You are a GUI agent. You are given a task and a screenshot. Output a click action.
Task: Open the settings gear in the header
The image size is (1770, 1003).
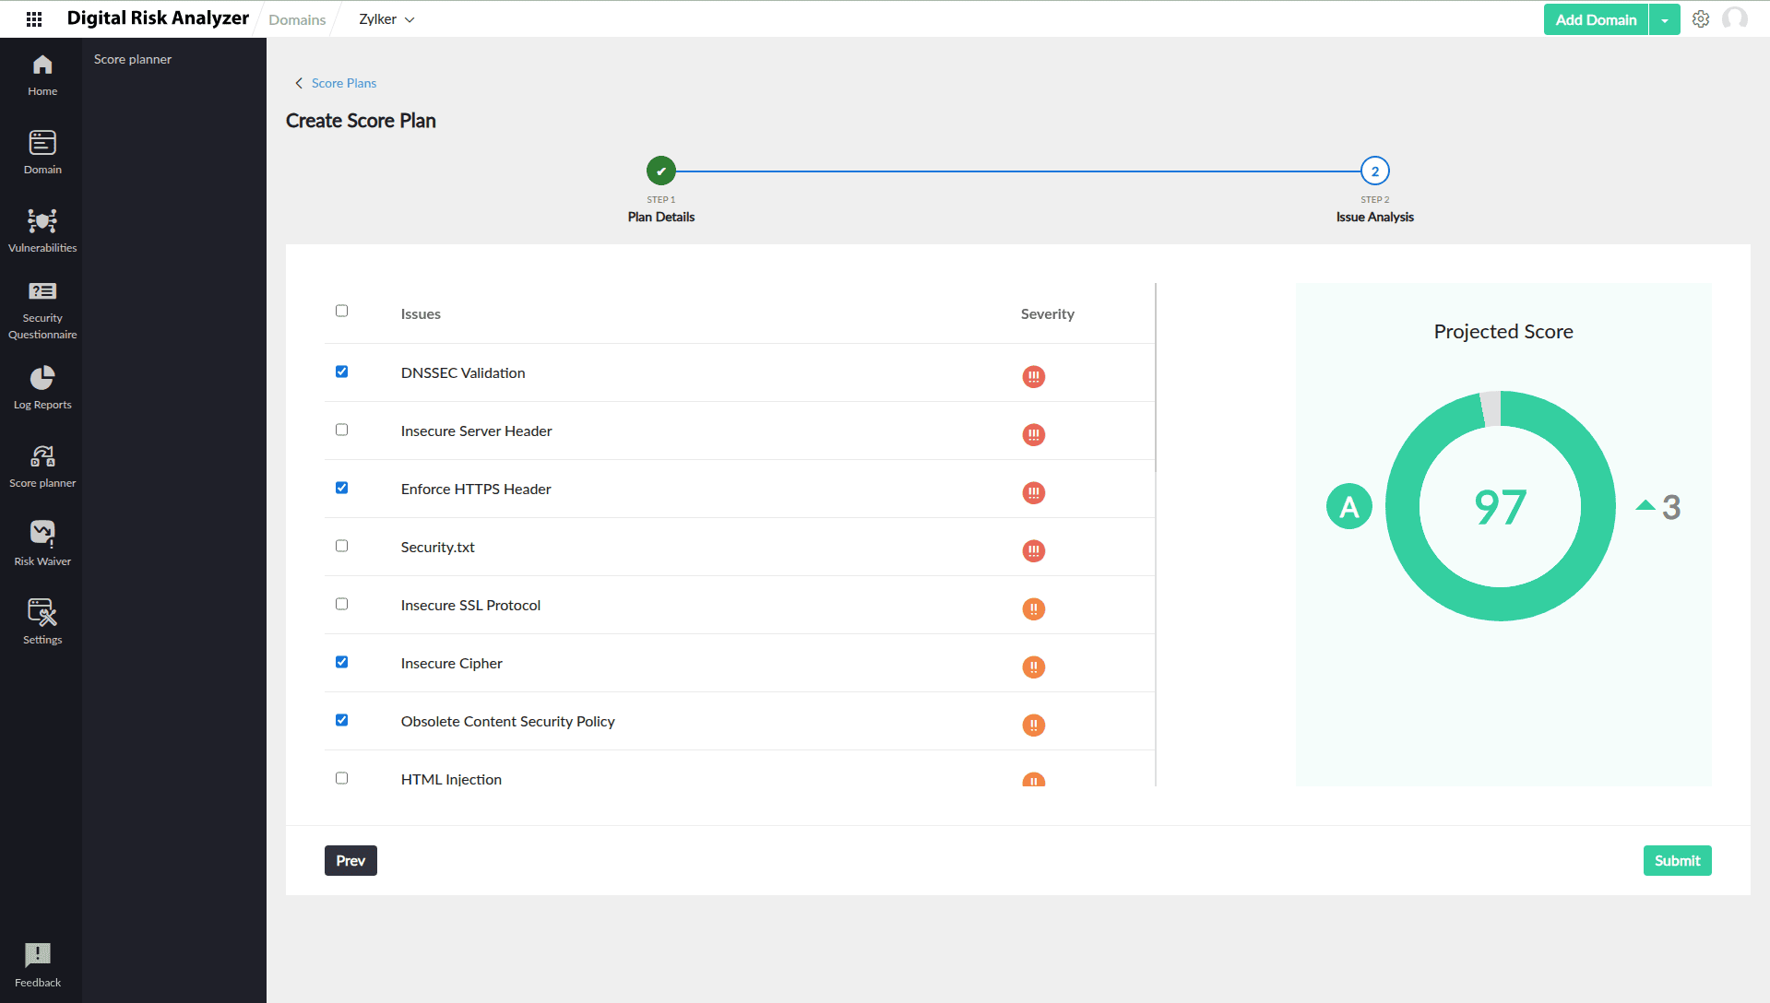coord(1701,19)
